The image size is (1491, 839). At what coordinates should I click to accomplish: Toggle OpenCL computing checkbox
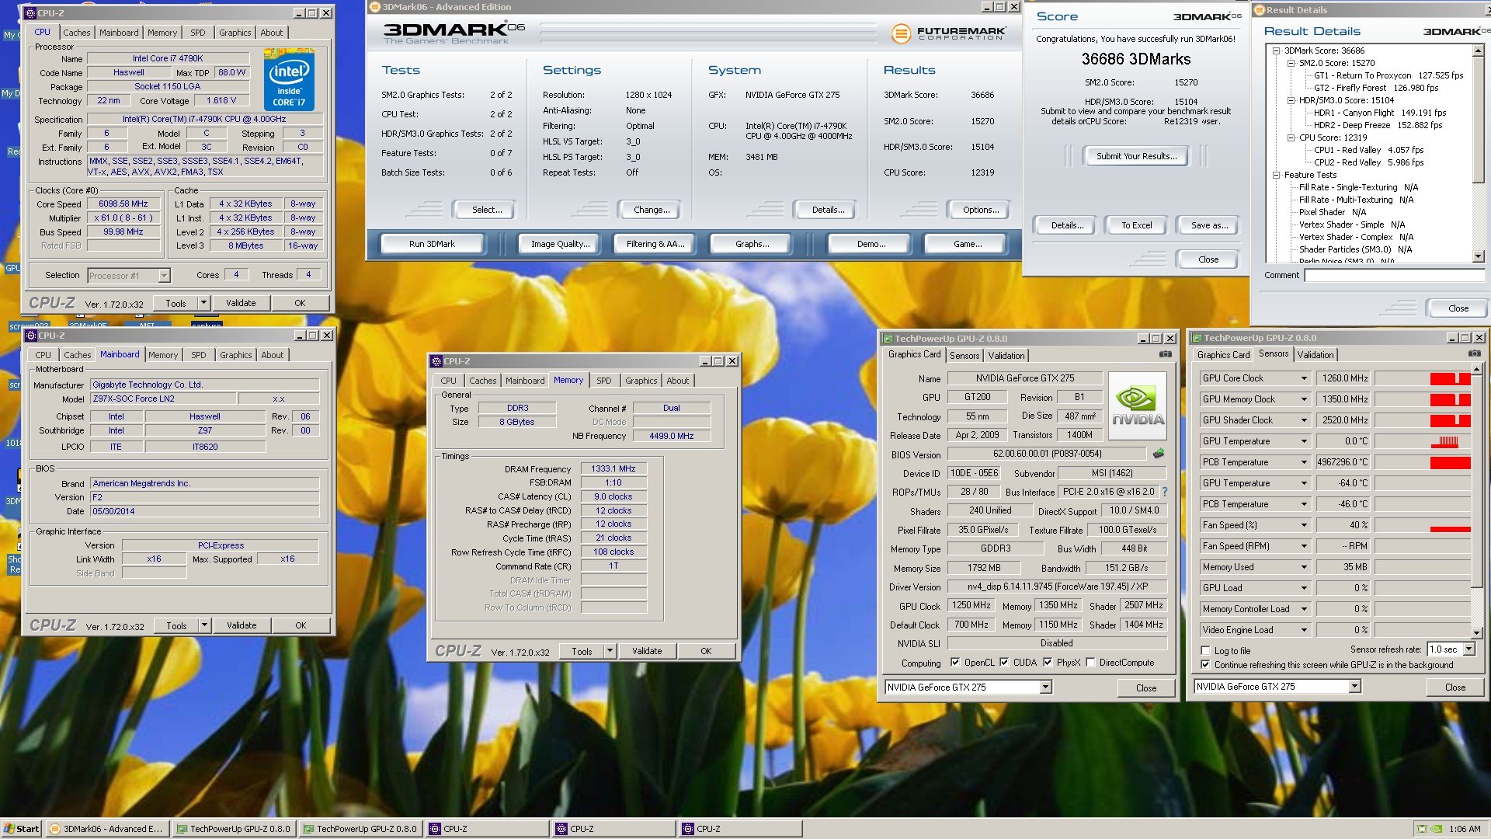pyautogui.click(x=951, y=662)
